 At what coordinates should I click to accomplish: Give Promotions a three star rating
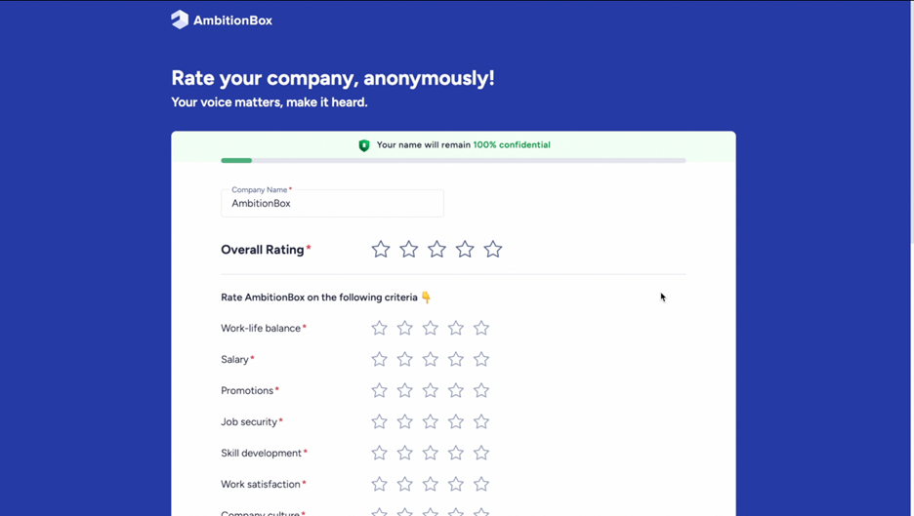(x=431, y=391)
